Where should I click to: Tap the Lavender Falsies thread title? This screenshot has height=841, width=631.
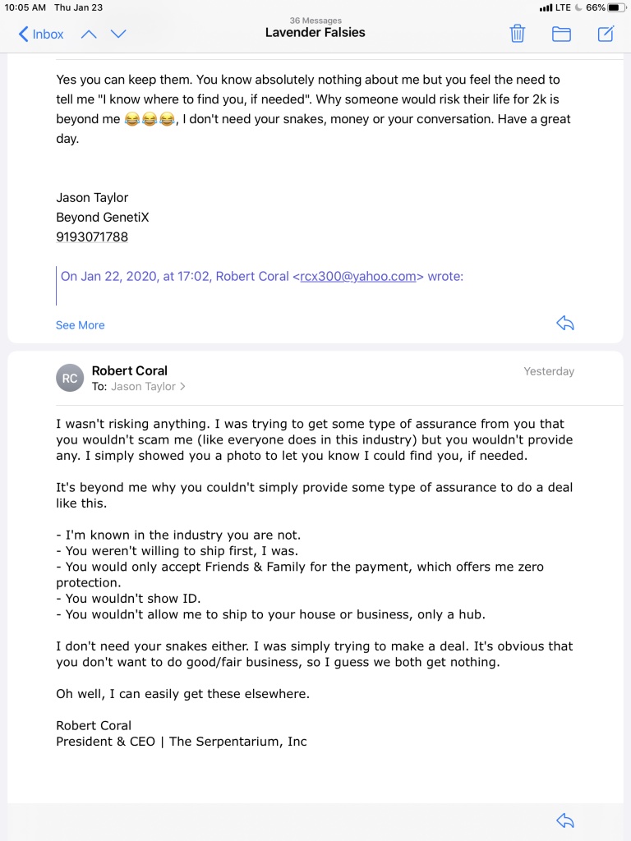315,33
